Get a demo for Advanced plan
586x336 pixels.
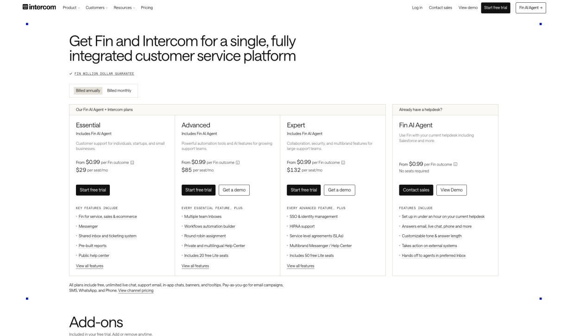pos(234,190)
